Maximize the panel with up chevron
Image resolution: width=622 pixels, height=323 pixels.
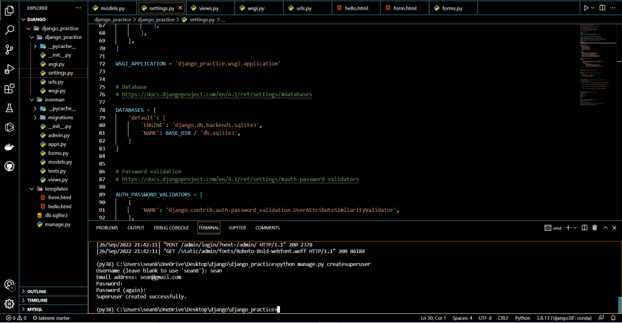605,228
